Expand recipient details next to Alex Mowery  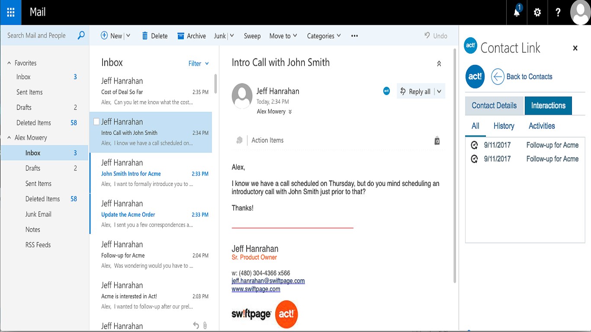[x=290, y=112]
